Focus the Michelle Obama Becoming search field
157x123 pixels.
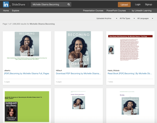tap(51, 4)
